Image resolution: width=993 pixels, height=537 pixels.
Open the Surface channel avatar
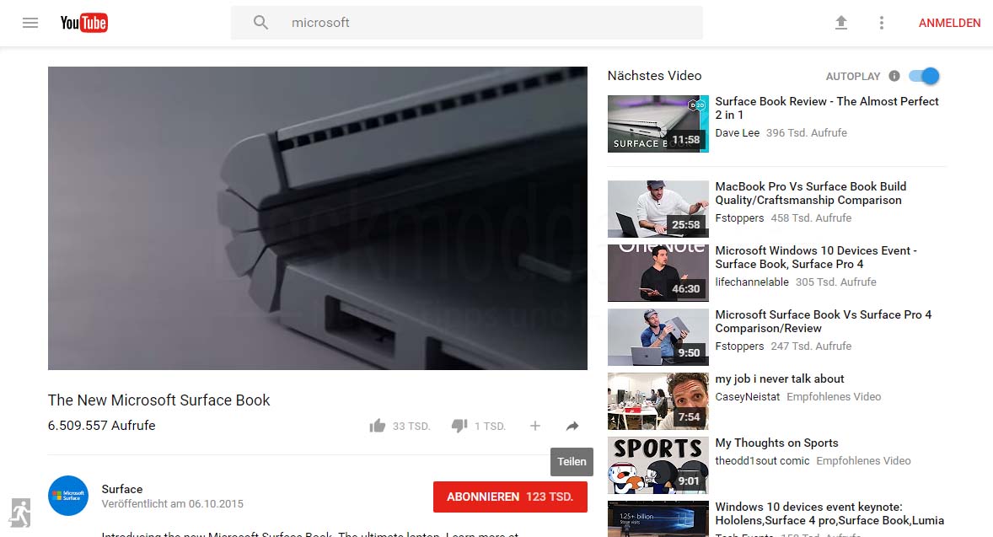68,496
